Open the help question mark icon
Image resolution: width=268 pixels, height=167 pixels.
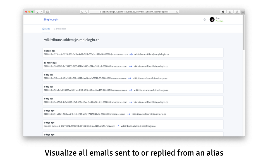click(205, 19)
